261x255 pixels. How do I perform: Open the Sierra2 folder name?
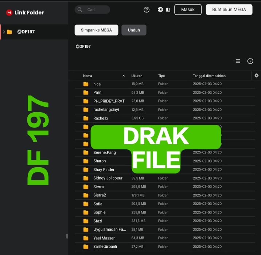100,195
